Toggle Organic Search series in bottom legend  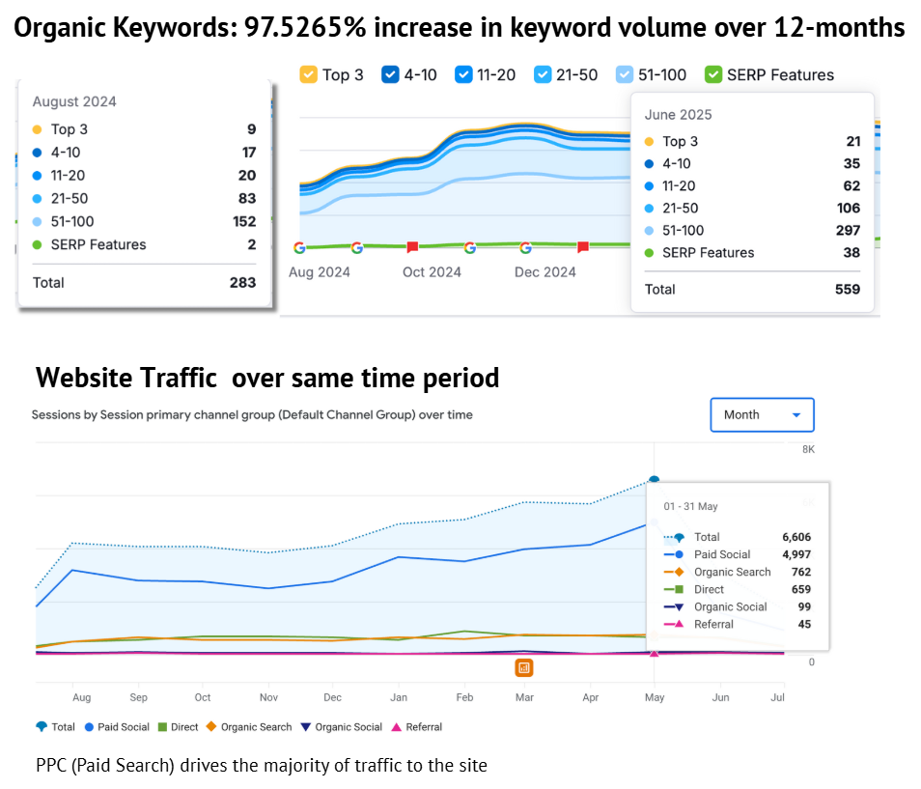coord(249,727)
